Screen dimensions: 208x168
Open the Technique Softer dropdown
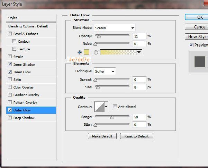click(x=105, y=71)
